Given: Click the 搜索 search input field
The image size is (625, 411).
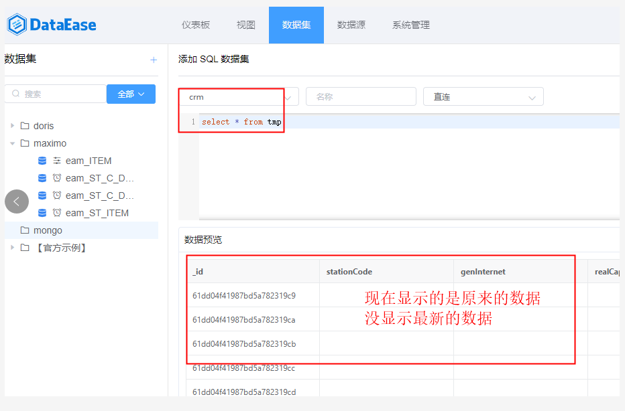Looking at the screenshot, I should 56,94.
